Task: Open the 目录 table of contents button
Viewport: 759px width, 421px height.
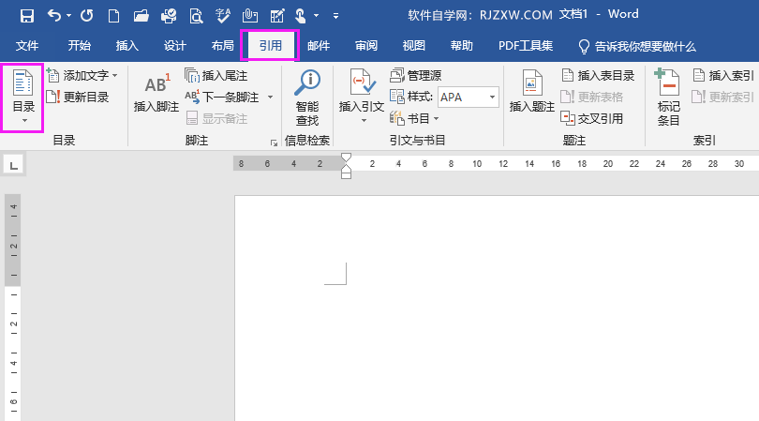Action: coord(22,98)
